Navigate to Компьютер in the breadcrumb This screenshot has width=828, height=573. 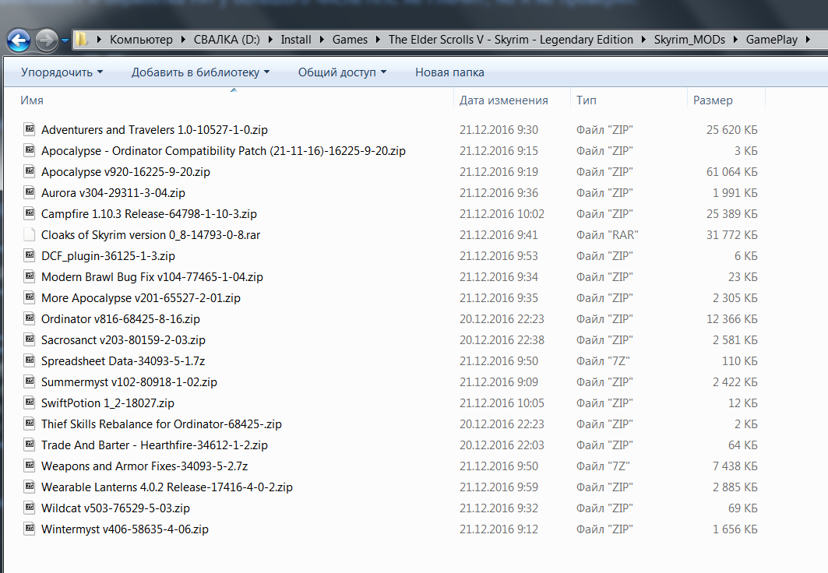(141, 40)
